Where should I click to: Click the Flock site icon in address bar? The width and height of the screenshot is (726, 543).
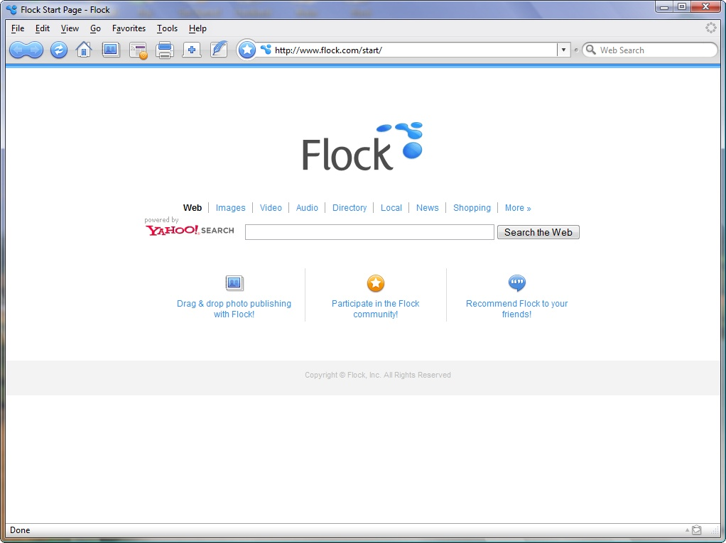(x=266, y=50)
